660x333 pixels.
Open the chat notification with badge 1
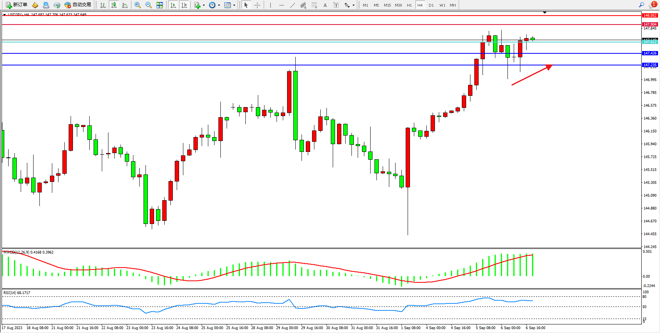[x=652, y=5]
